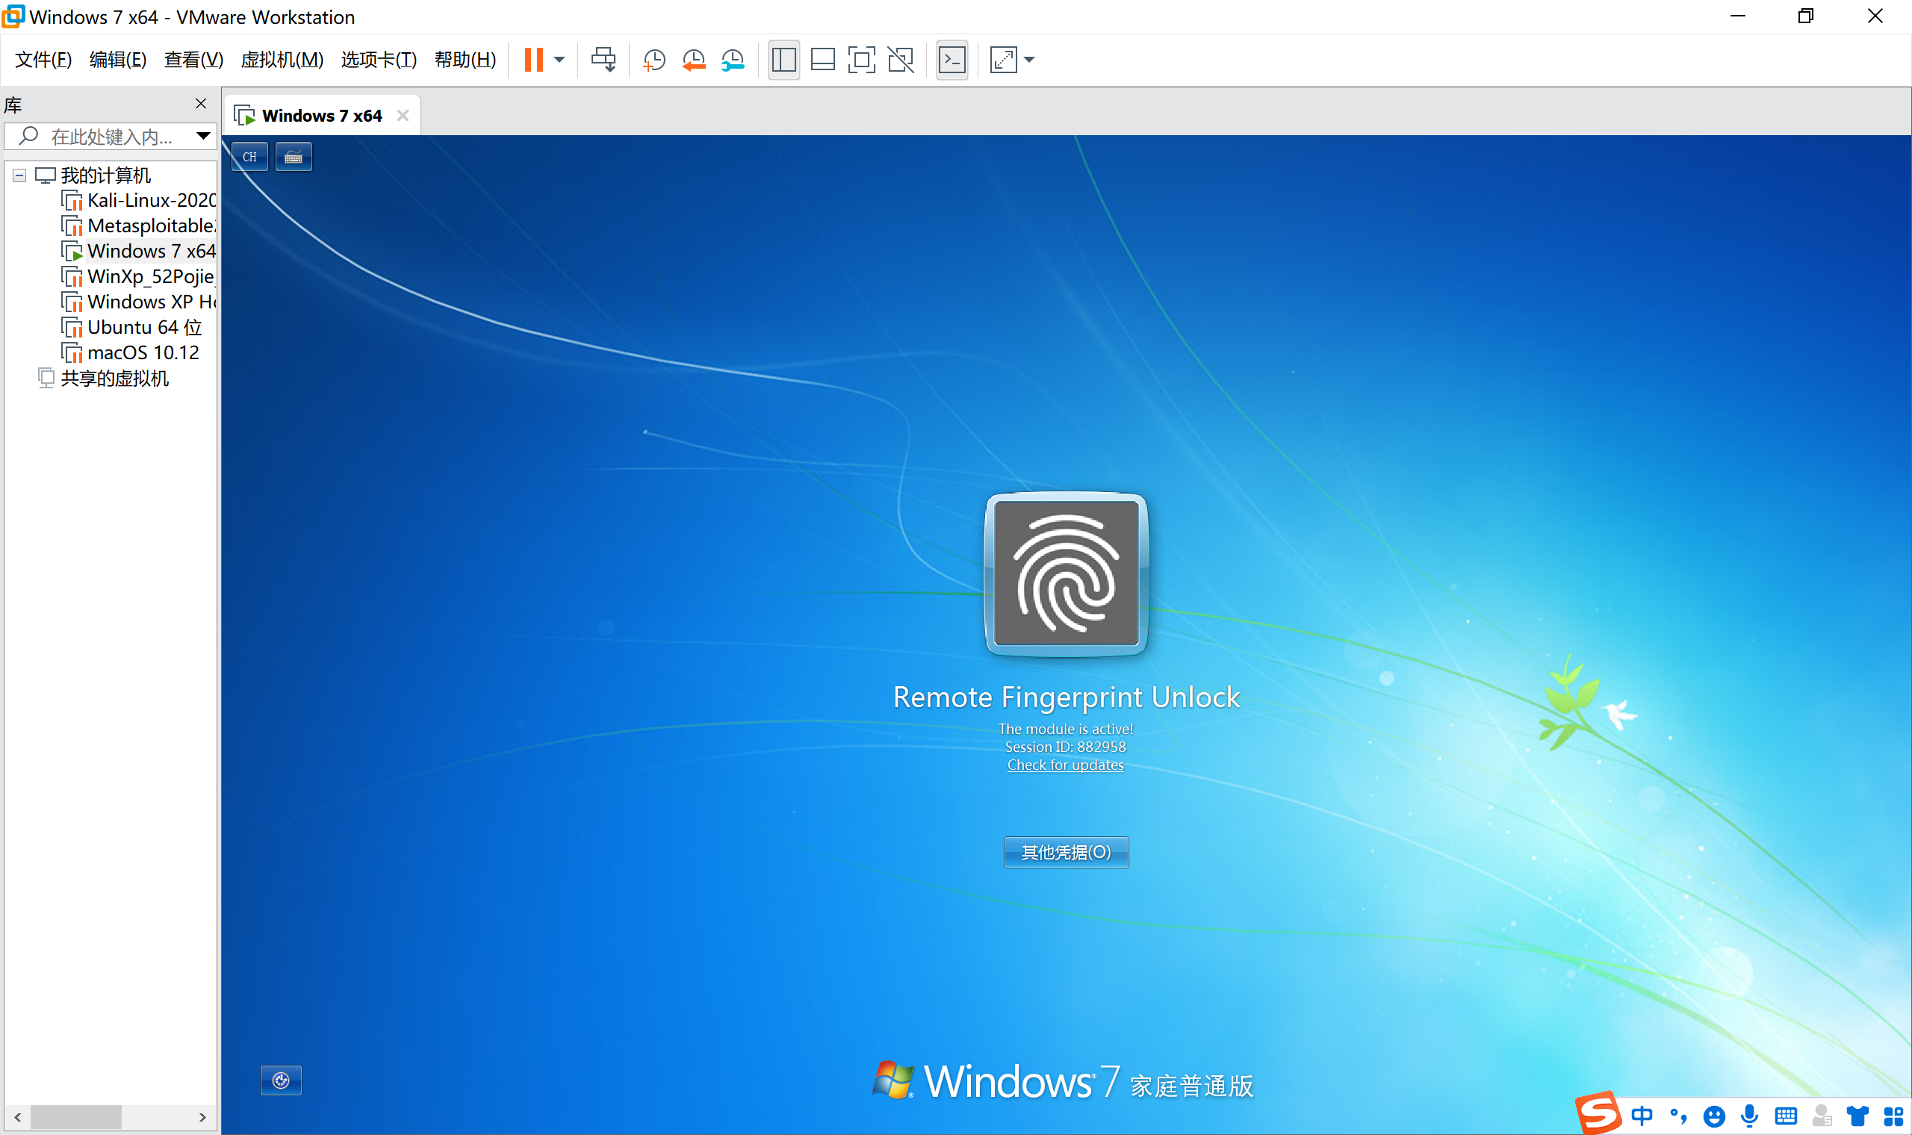Toggle the thumbnail bar view
1912x1135 pixels.
[823, 60]
